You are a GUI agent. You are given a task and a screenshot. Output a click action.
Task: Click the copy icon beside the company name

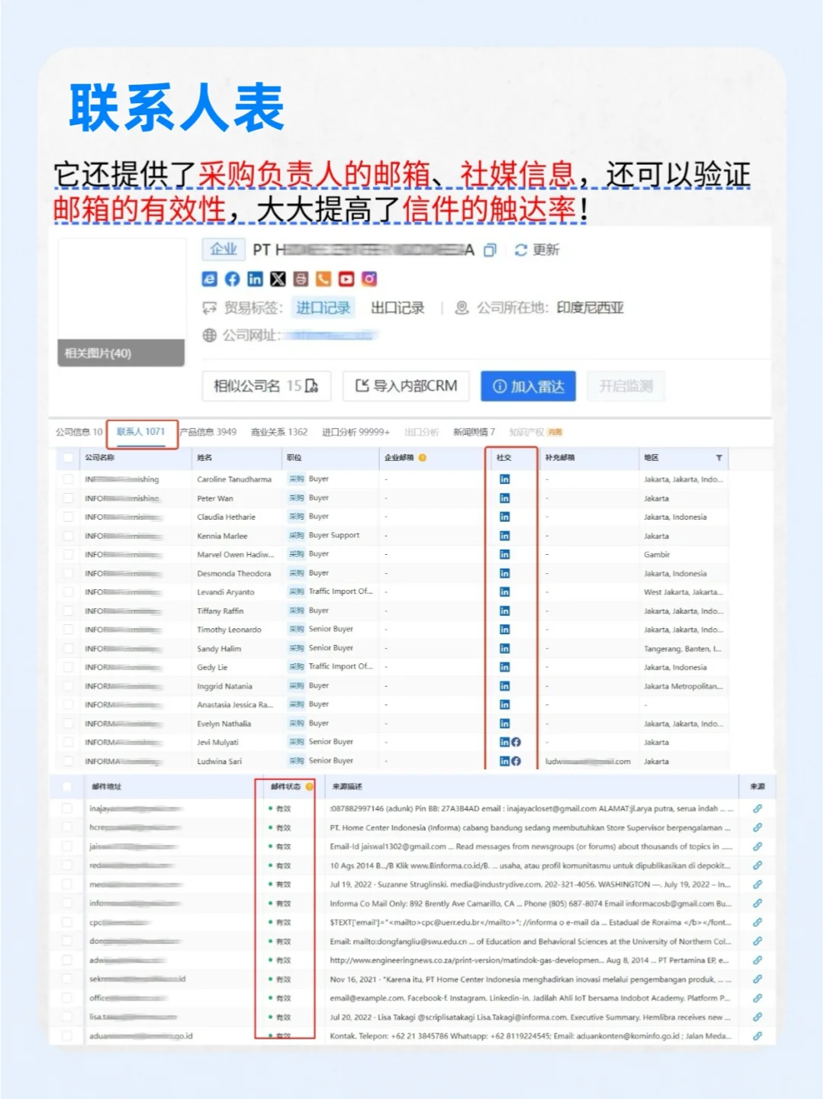[488, 250]
